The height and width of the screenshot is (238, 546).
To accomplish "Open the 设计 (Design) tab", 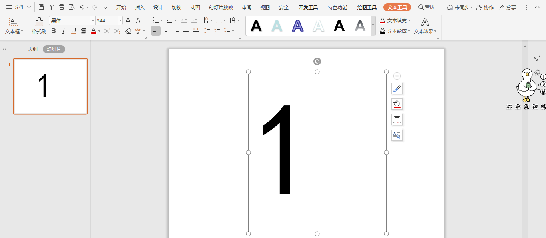I will pos(158,7).
